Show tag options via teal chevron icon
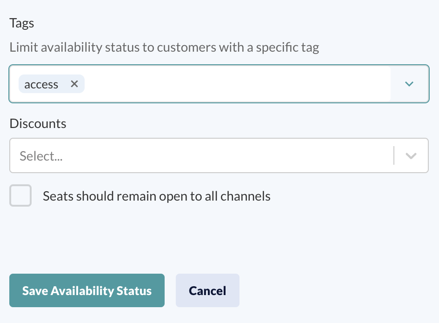Viewport: 439px width, 323px height. click(409, 84)
